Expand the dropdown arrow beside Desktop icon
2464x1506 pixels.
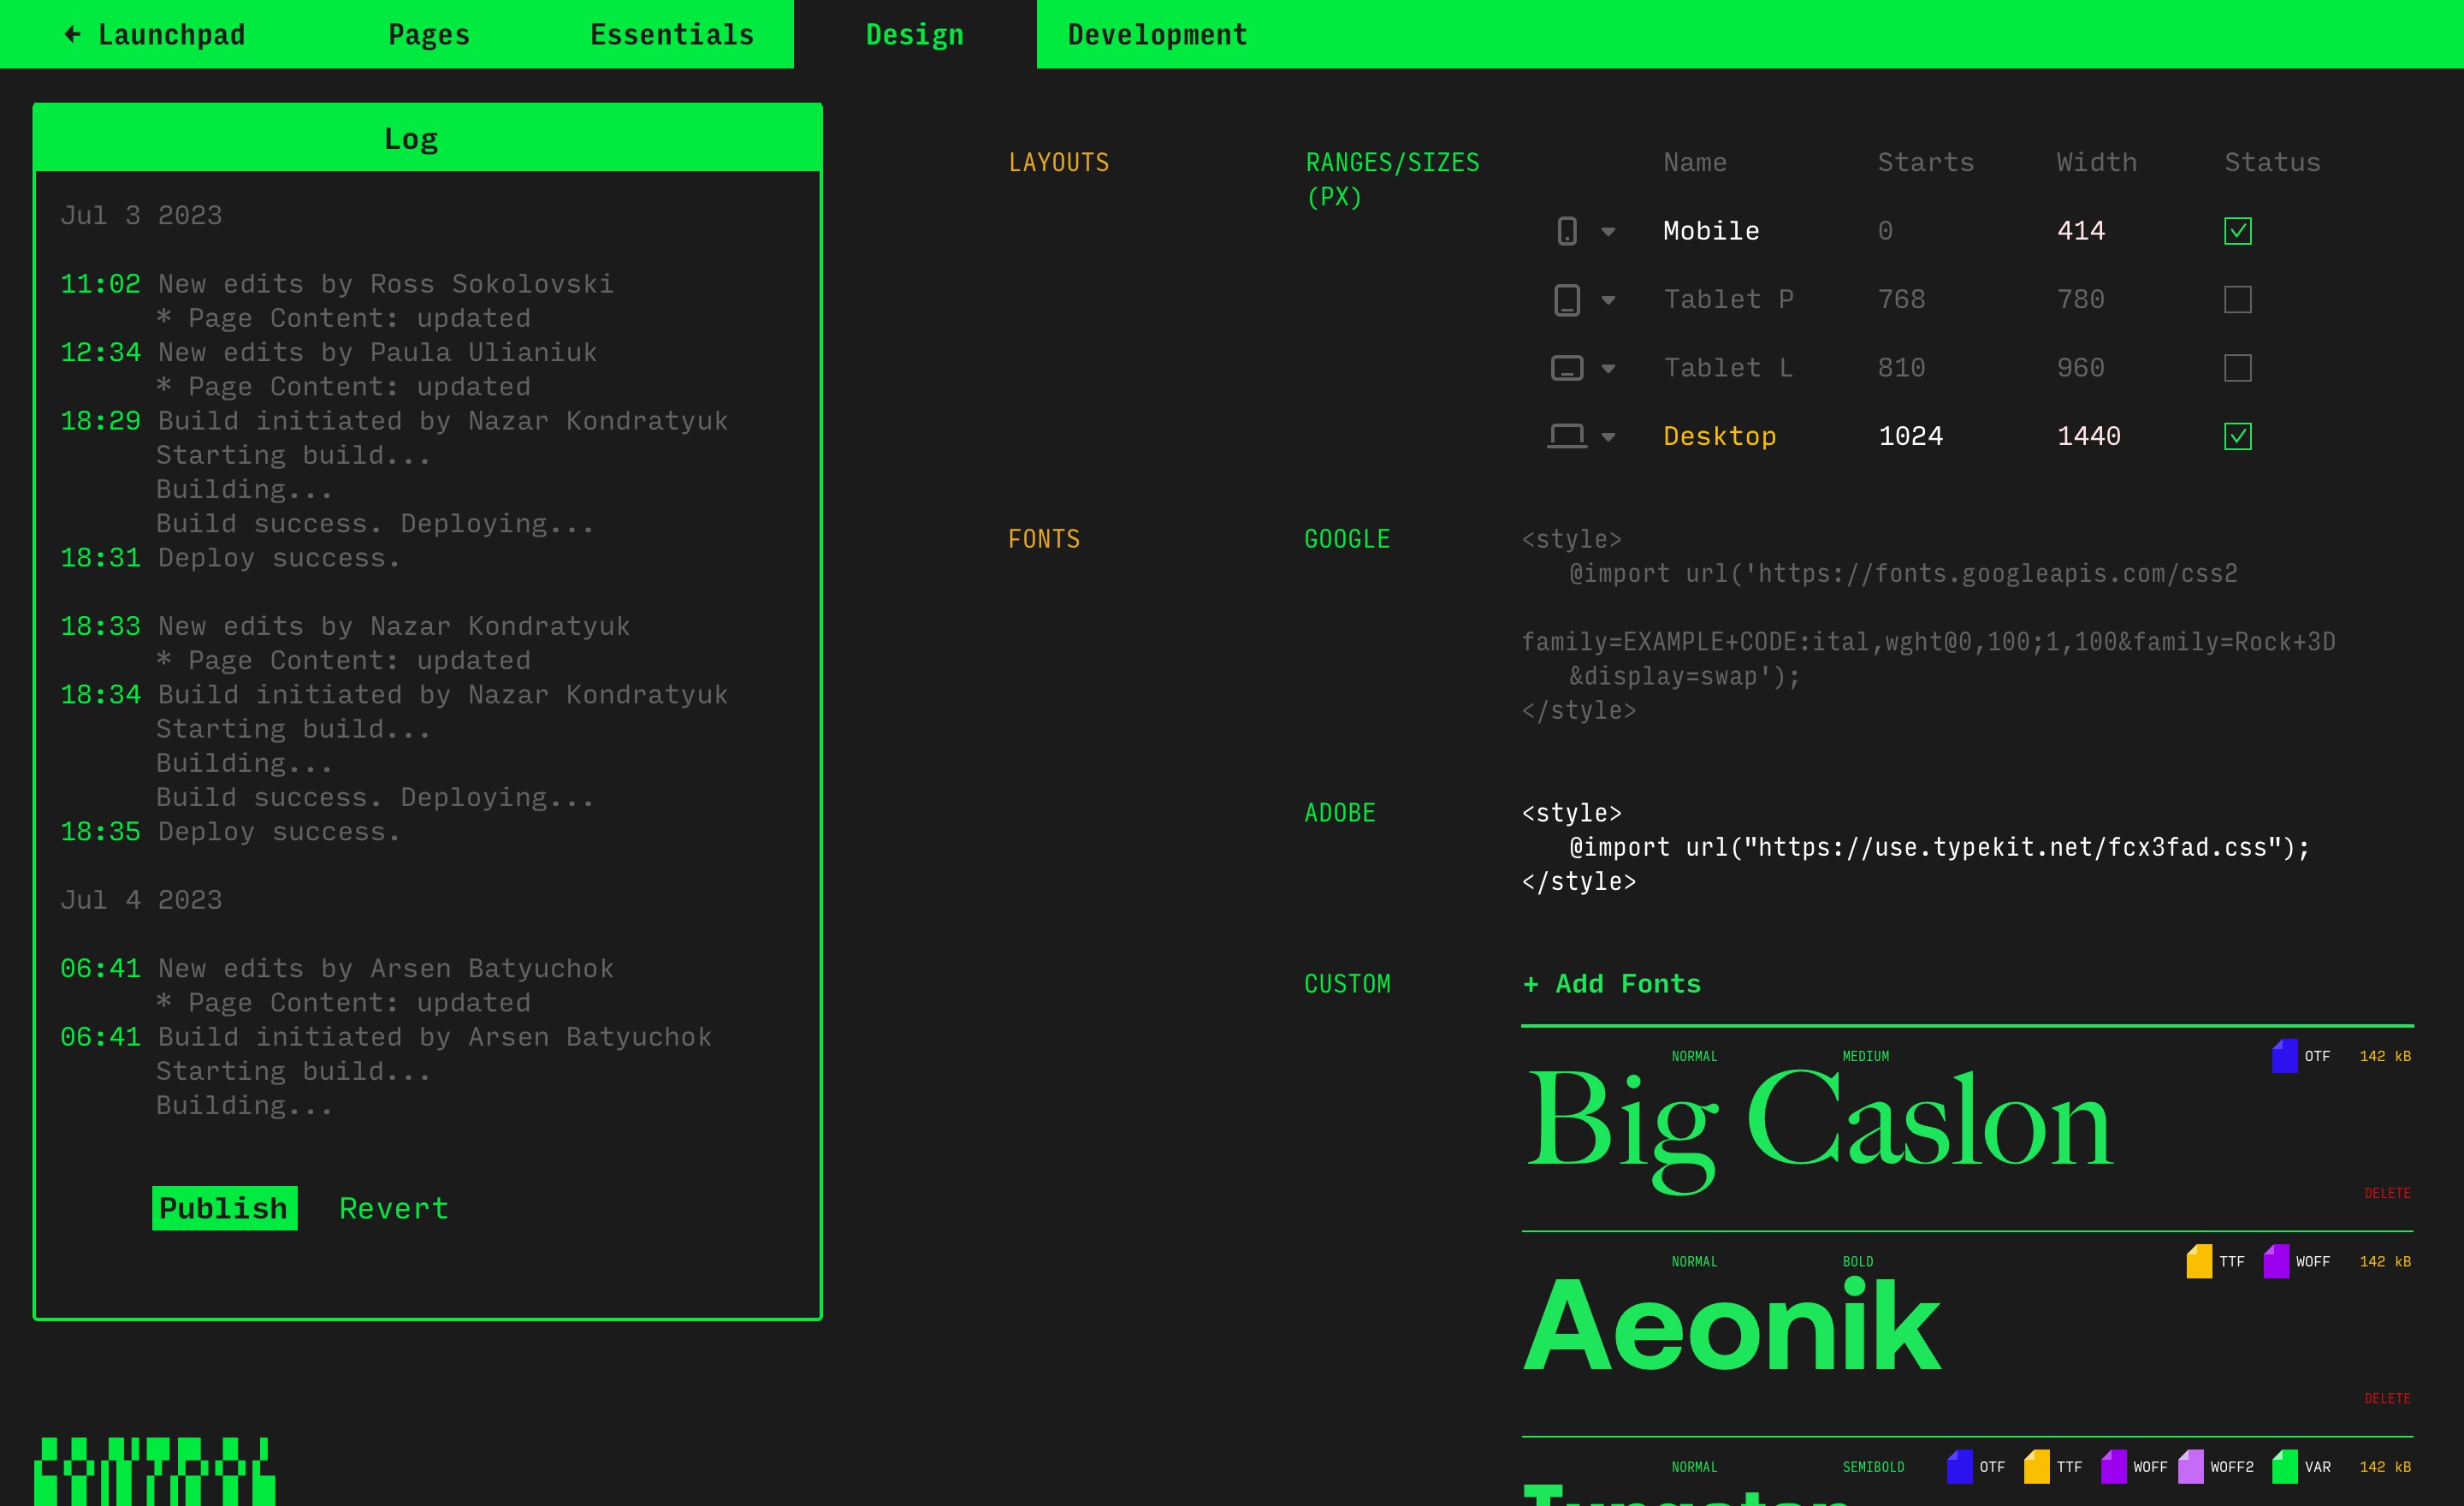coord(1608,437)
